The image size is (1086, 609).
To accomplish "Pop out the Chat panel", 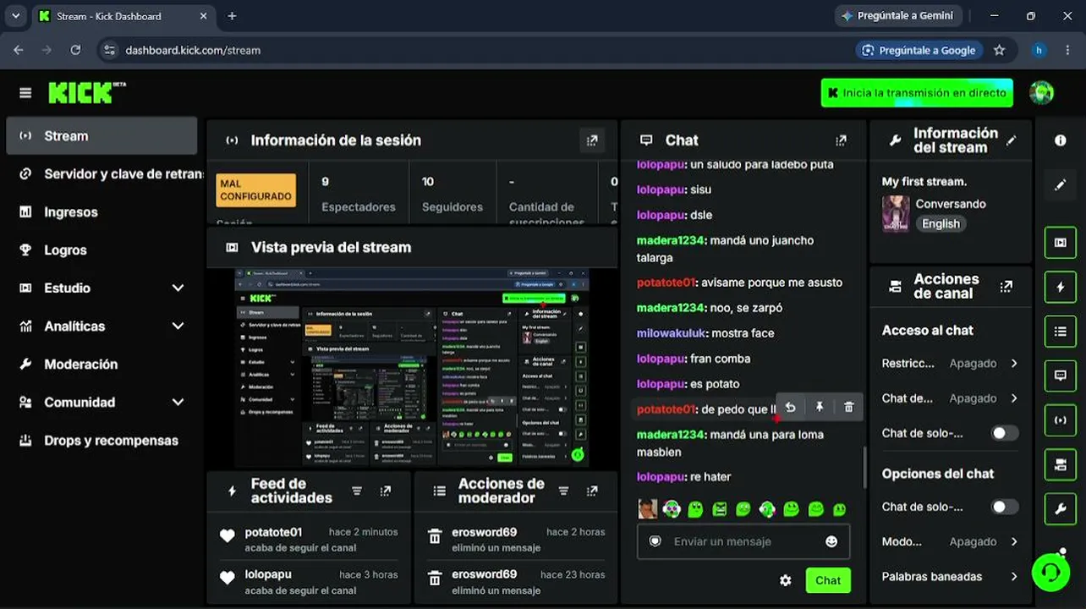I will click(x=841, y=140).
